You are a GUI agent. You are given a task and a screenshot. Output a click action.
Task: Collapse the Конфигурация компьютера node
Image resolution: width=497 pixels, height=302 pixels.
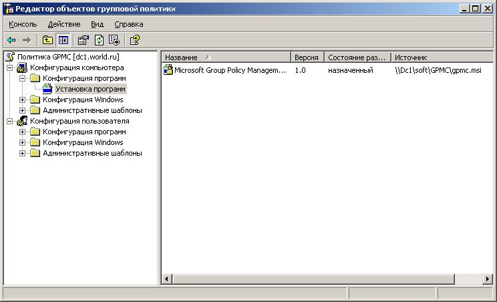coord(10,67)
